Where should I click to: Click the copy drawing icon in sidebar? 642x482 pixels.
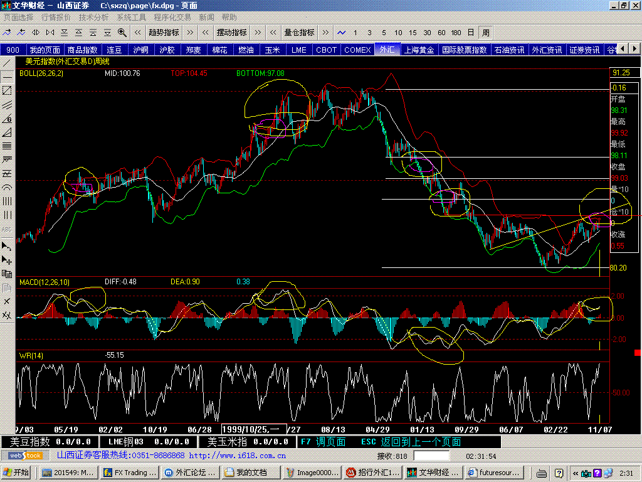7,274
